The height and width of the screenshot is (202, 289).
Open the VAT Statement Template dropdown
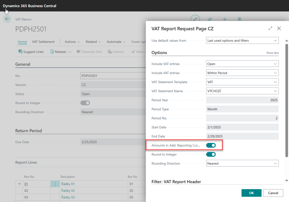242,82
